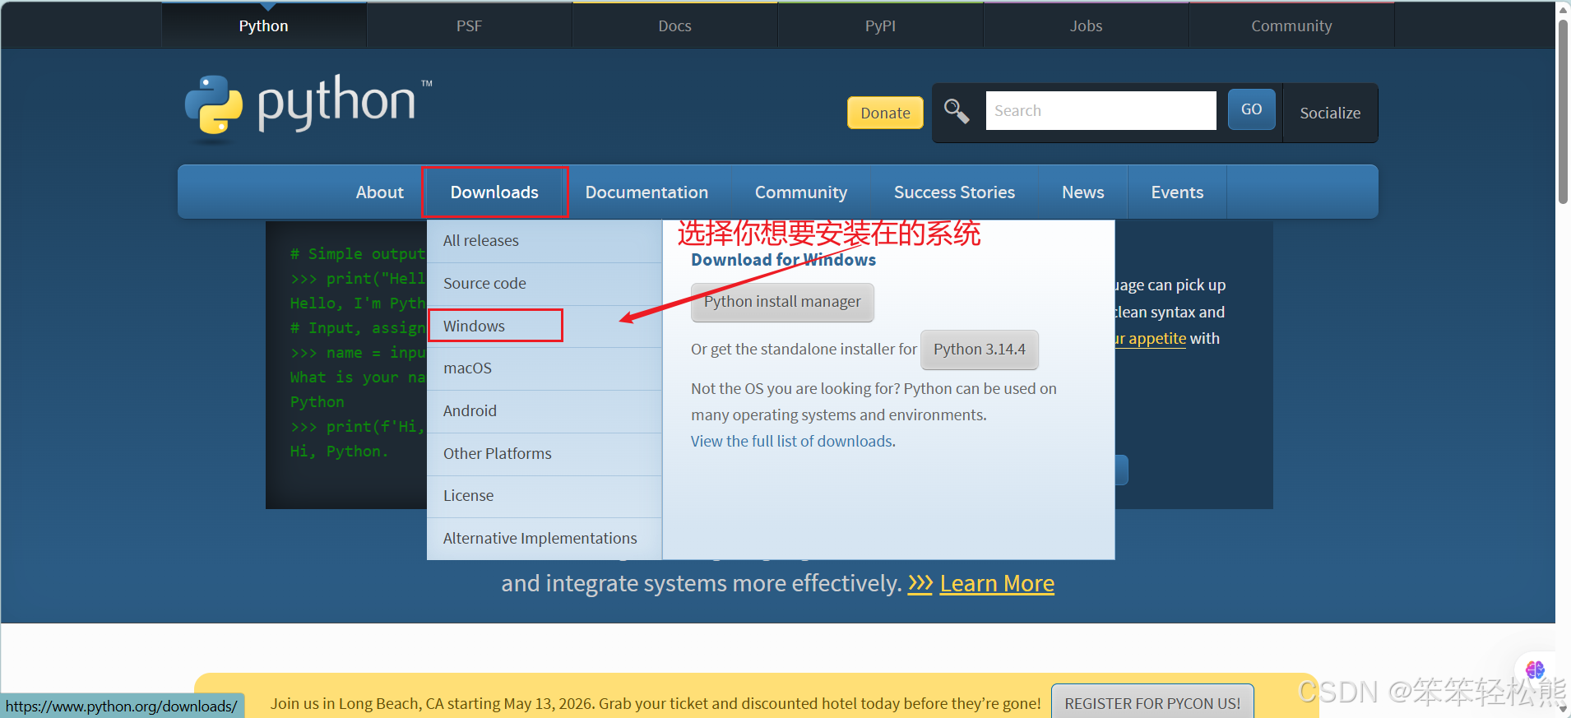Screen dimensions: 1571x718
Task: Open the Community tab in top bar
Action: point(1291,25)
